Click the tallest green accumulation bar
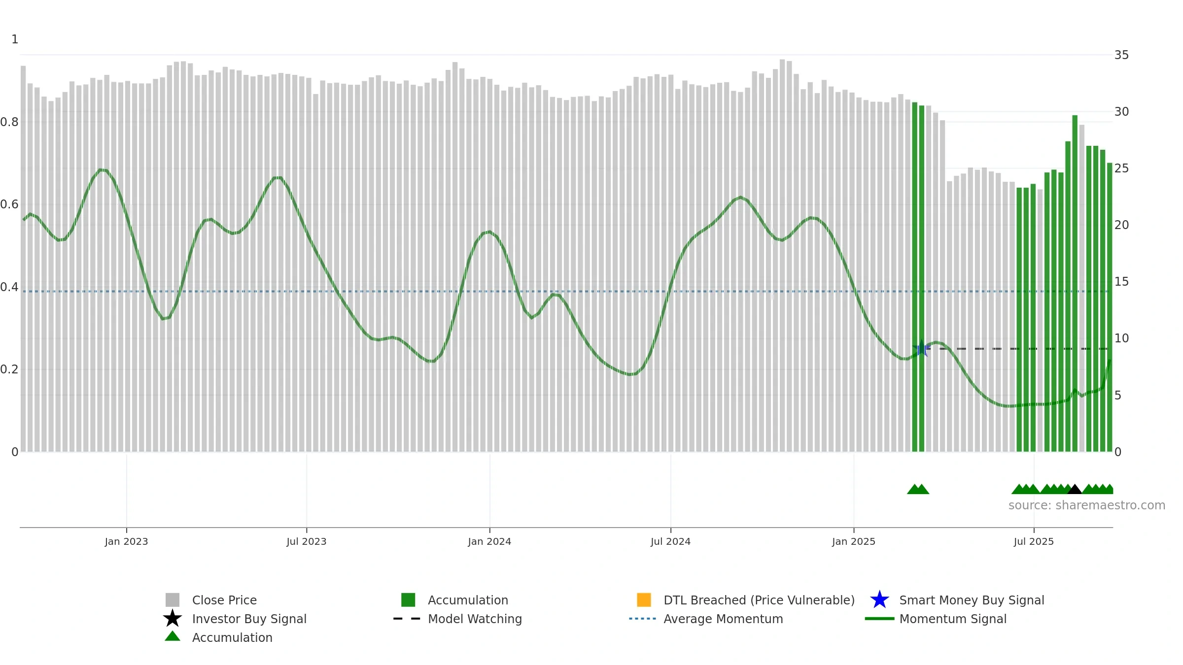The image size is (1183, 665). click(x=1075, y=283)
